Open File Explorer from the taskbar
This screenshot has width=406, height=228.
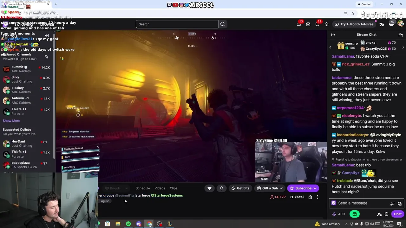(118, 224)
